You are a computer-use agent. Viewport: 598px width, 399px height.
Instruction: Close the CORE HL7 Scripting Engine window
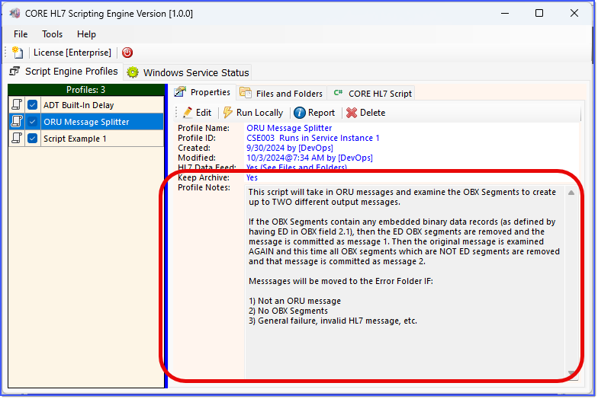[574, 14]
